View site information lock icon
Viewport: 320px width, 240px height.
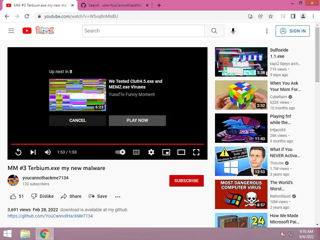click(x=39, y=16)
